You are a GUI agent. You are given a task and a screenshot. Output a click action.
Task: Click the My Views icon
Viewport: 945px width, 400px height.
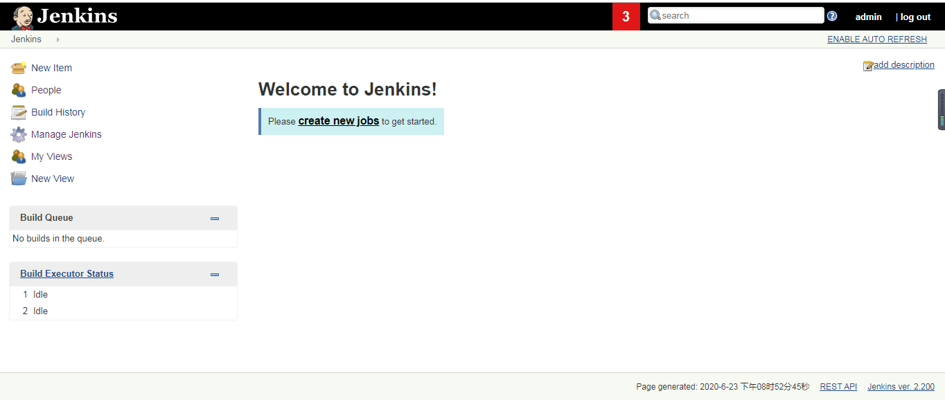[18, 156]
